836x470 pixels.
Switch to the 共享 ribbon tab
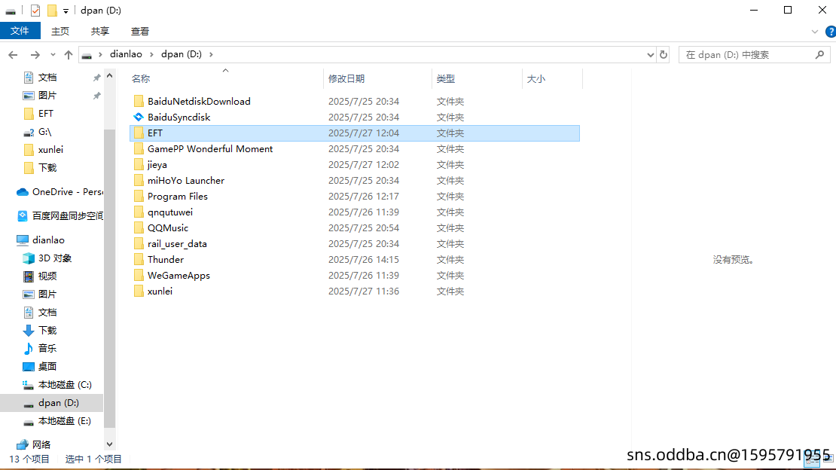(x=99, y=32)
